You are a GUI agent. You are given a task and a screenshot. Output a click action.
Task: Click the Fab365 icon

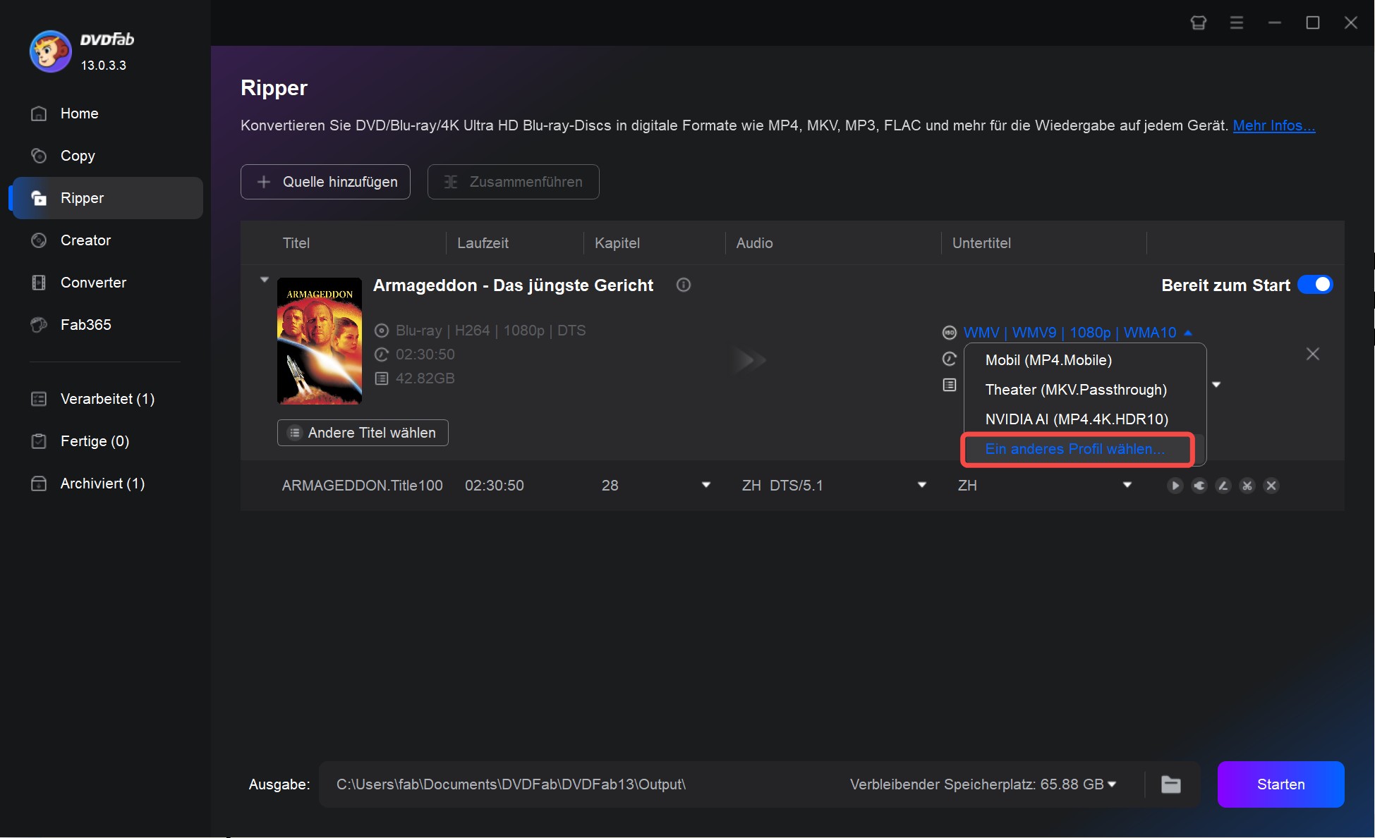(39, 325)
